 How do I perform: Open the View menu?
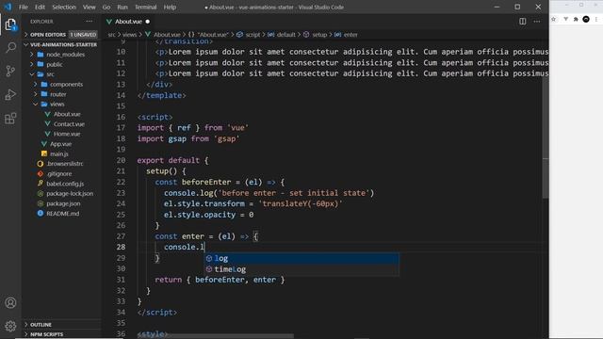coord(89,7)
